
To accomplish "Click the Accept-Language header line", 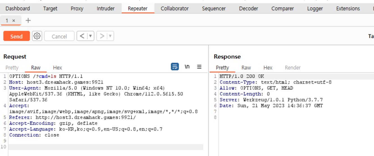I will [86, 129].
